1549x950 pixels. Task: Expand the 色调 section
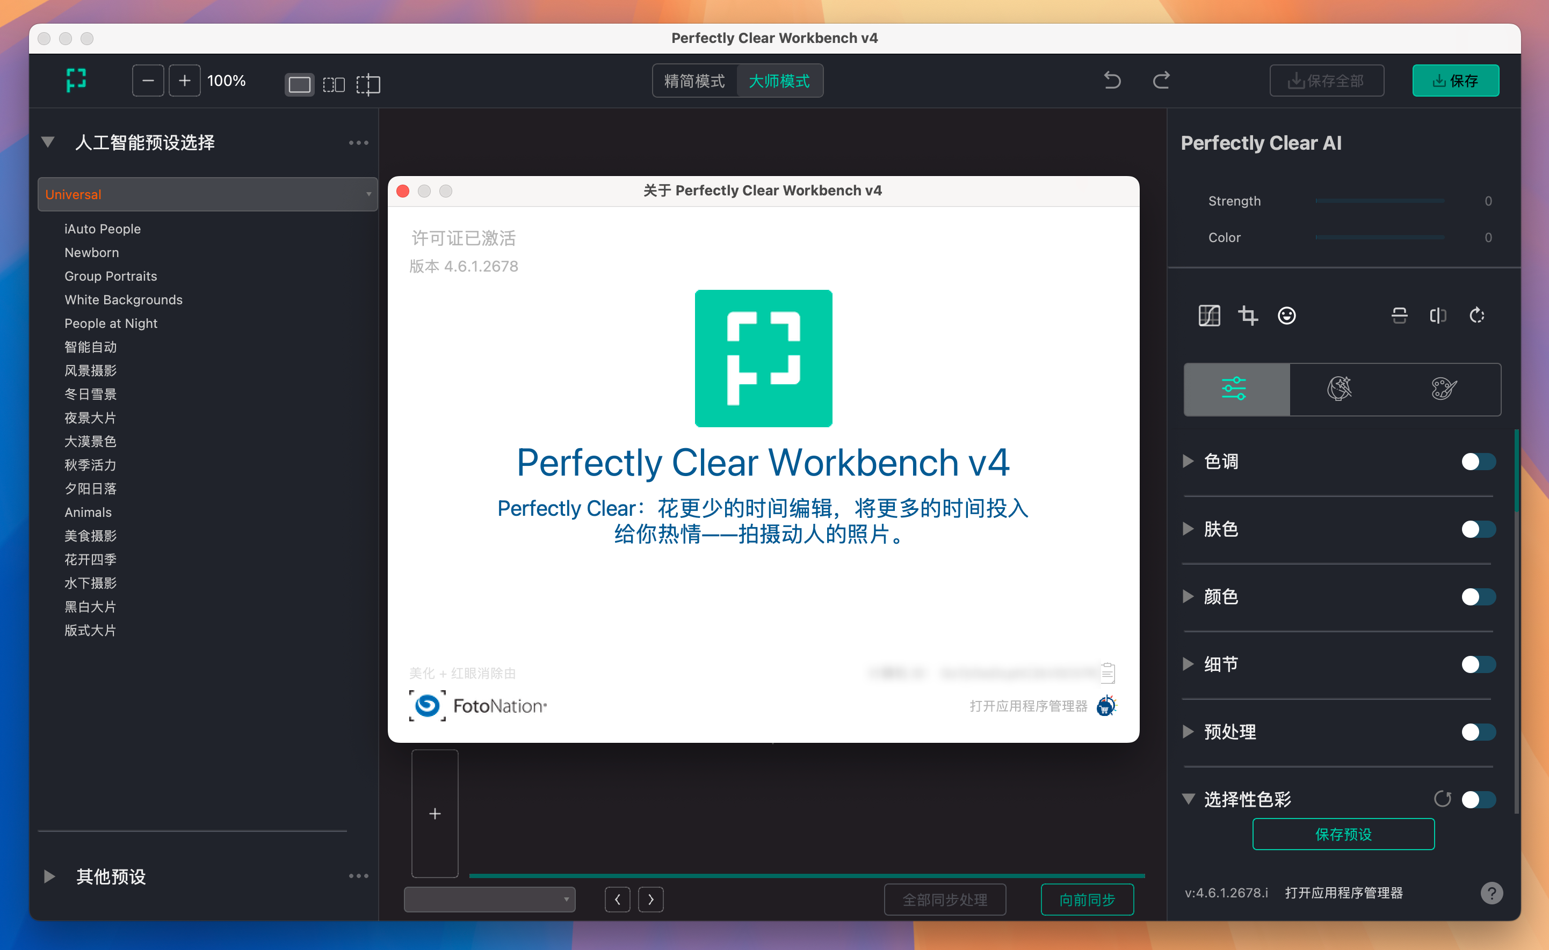pos(1188,462)
